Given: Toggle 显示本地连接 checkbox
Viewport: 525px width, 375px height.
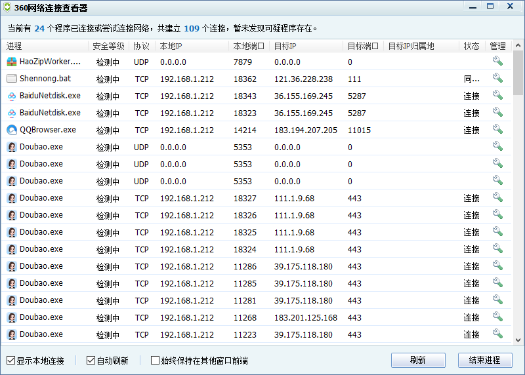Looking at the screenshot, I should (x=10, y=361).
